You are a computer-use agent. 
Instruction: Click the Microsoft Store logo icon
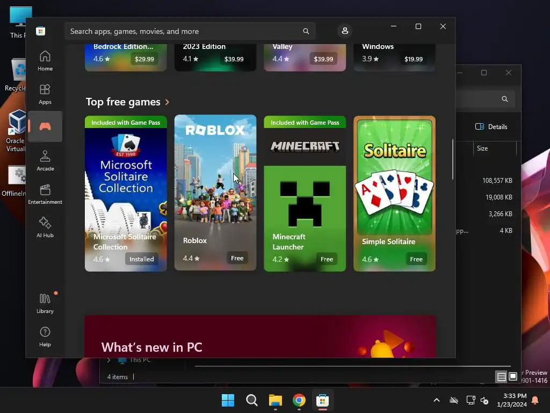(40, 31)
